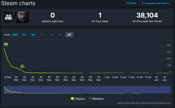Click the 40k y-axis label
This screenshot has height=108, width=175.
(x=169, y=45)
